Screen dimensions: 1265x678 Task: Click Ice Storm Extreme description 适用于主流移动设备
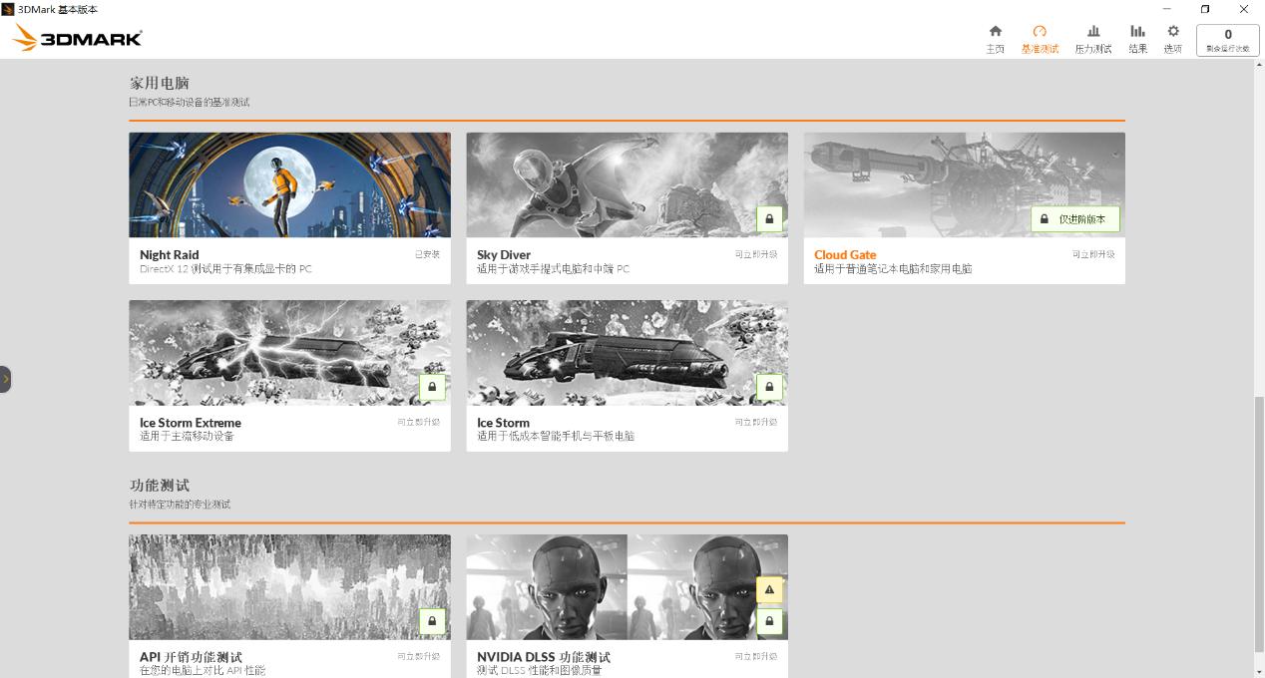coord(187,436)
